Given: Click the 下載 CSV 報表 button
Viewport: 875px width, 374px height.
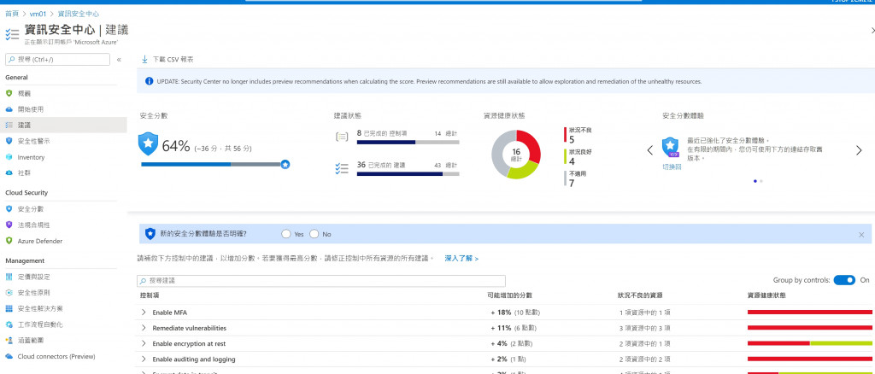Looking at the screenshot, I should (x=167, y=59).
